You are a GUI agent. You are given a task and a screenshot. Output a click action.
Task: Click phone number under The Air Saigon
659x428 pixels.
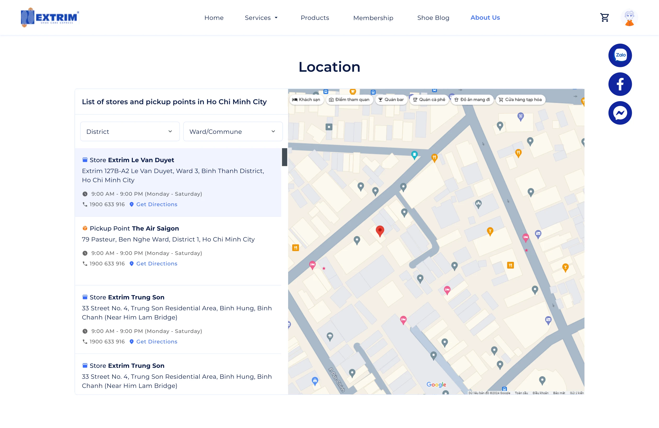[x=107, y=264]
